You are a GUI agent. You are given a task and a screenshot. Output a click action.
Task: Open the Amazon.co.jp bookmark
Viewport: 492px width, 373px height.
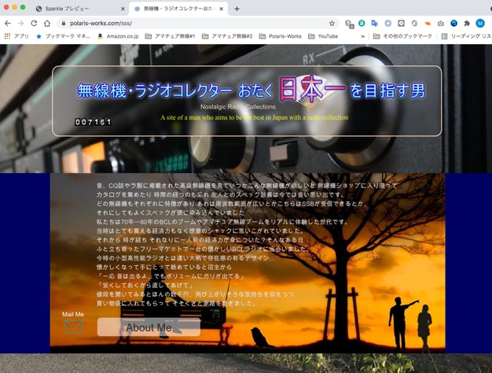coord(118,36)
